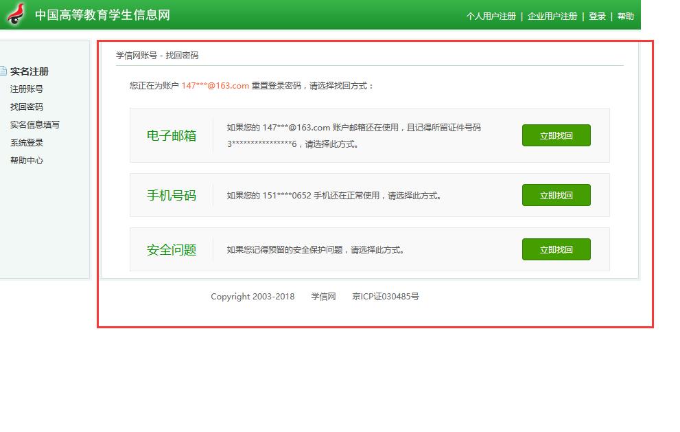This screenshot has height=432, width=680.
Task: Click 立即找回 for phone number recovery
Action: 556,194
